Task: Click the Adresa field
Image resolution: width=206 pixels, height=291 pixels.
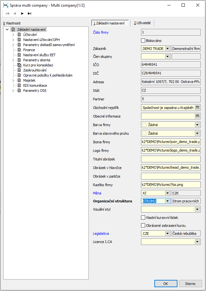Action: pyautogui.click(x=171, y=82)
